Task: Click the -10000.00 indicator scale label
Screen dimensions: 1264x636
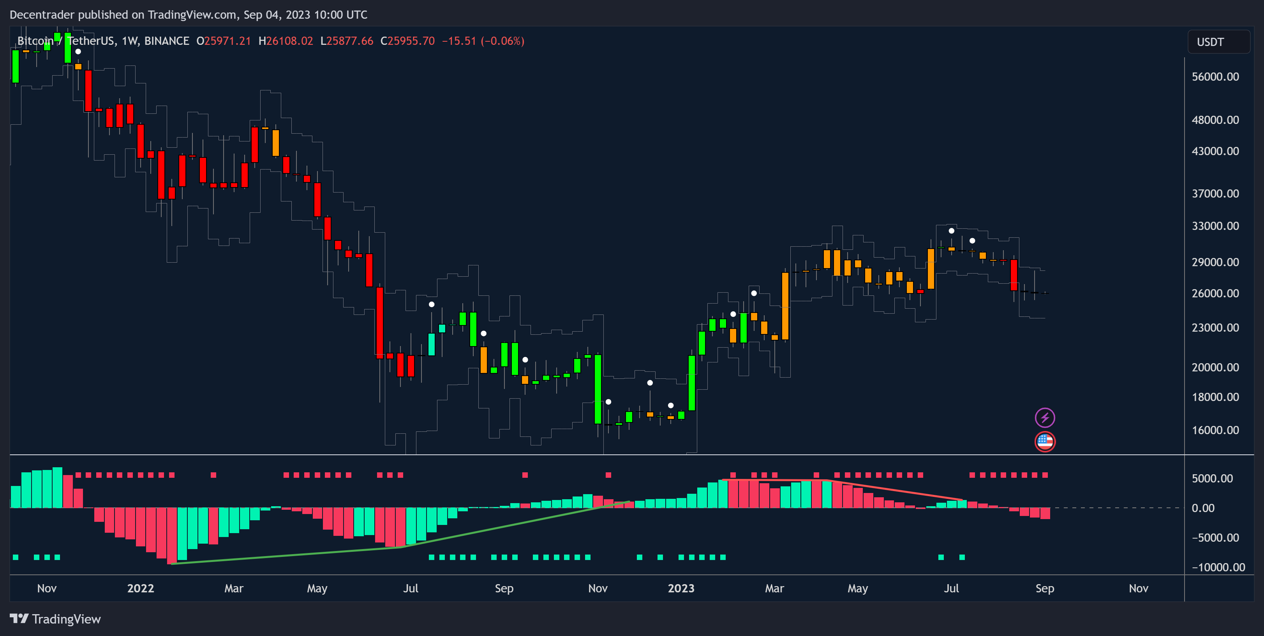Action: [1218, 567]
